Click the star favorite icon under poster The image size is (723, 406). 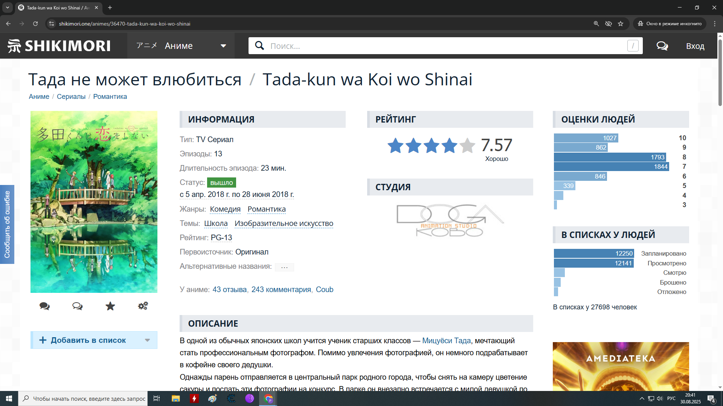pos(110,306)
